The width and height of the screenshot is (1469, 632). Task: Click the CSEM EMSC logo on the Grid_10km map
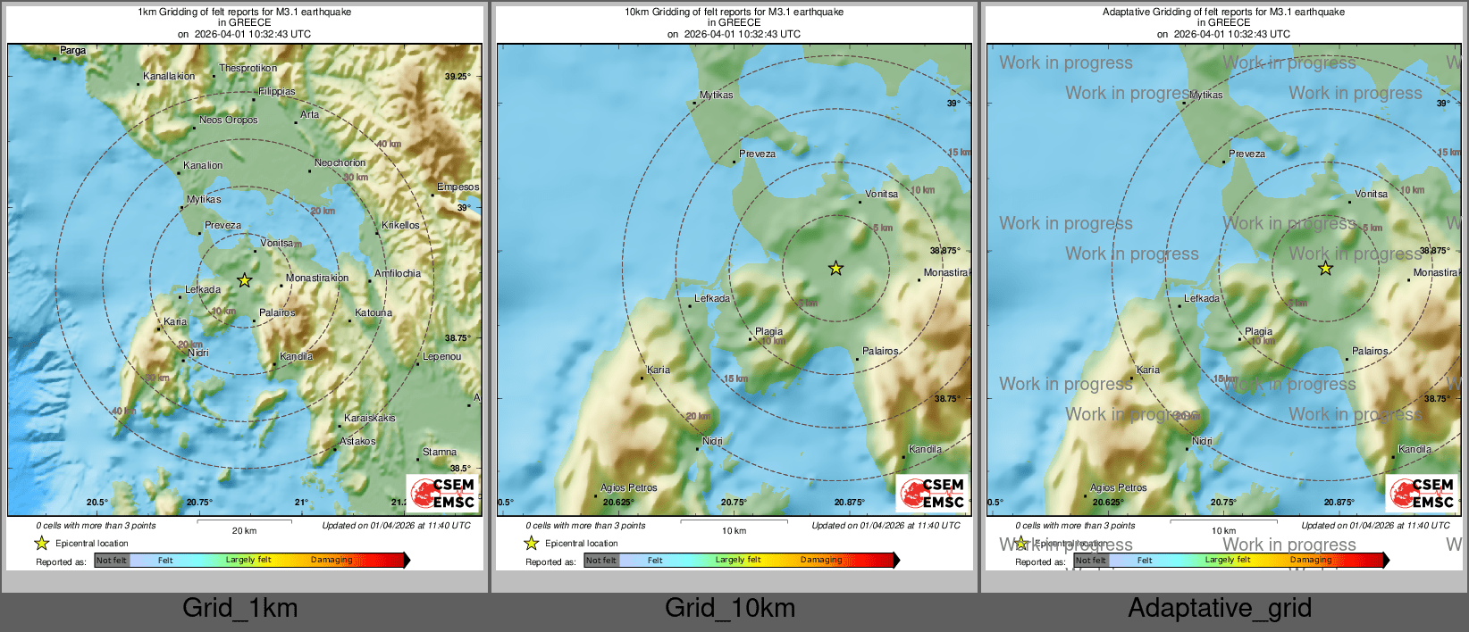[x=933, y=494]
